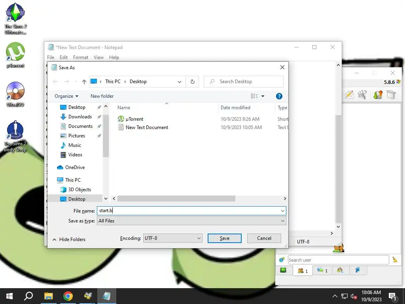This screenshot has width=405, height=304.
Task: Sort by Date modified column
Action: pyautogui.click(x=235, y=108)
